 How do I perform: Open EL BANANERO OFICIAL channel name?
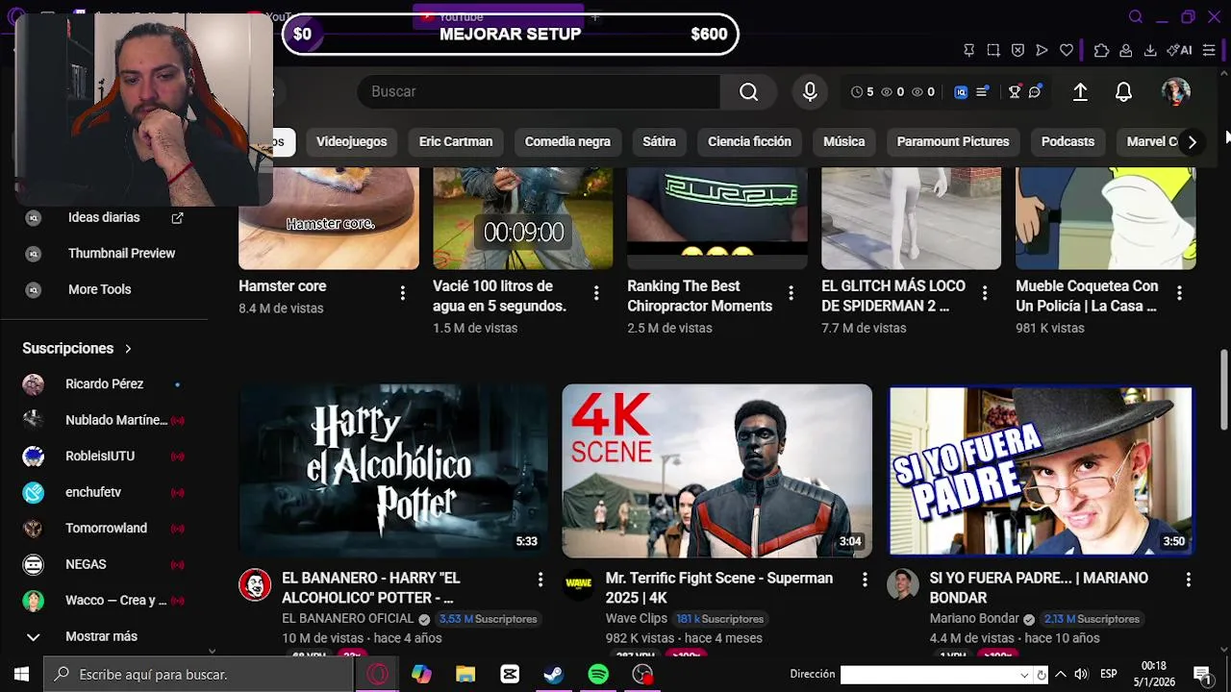tap(347, 619)
